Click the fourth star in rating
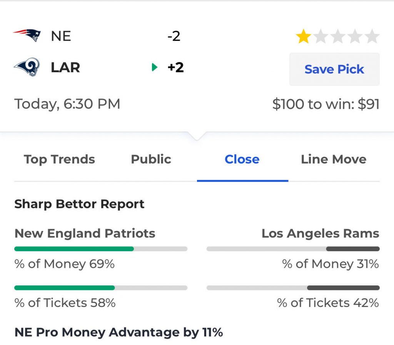Viewport: 394px width, 345px height. pos(355,37)
